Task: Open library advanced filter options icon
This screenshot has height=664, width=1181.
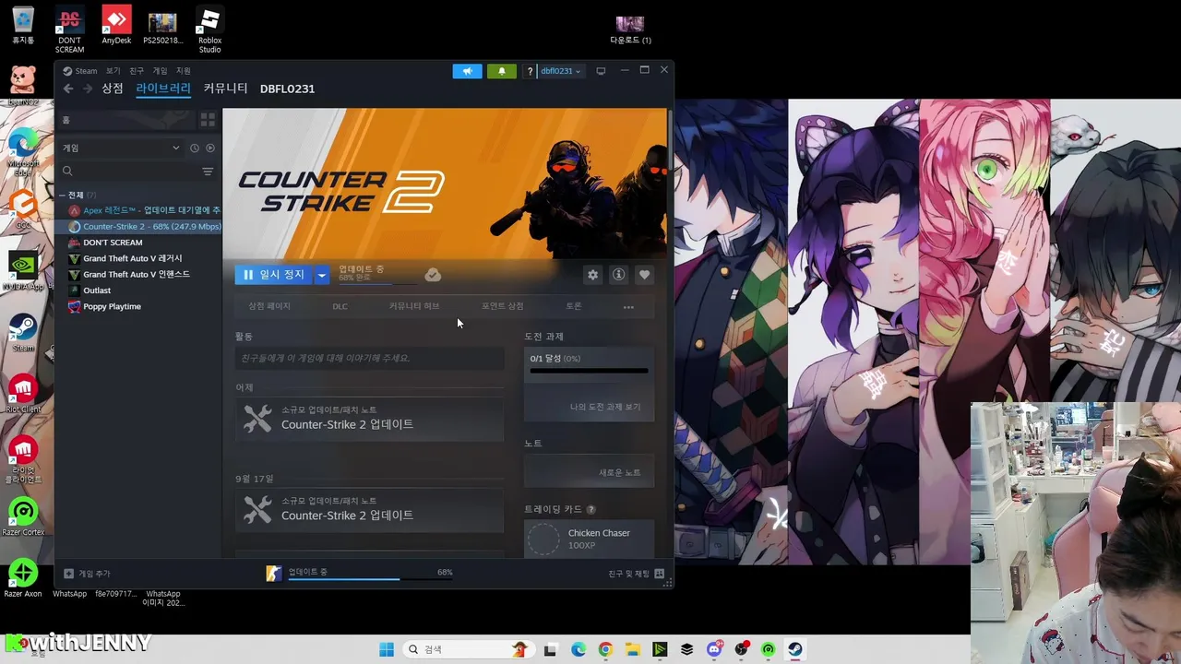Action: 208,172
